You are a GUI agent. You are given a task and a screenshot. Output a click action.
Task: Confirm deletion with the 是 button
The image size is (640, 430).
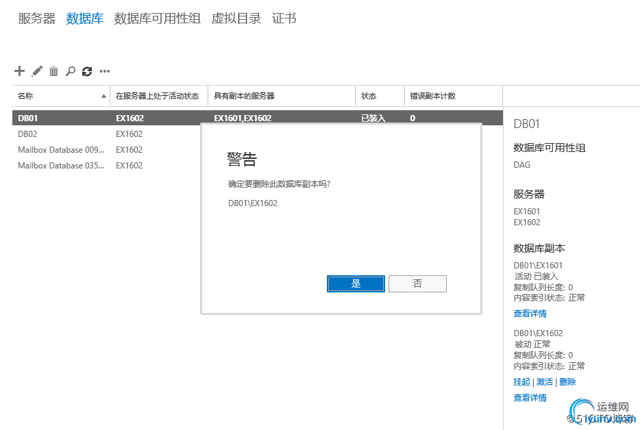click(x=356, y=283)
